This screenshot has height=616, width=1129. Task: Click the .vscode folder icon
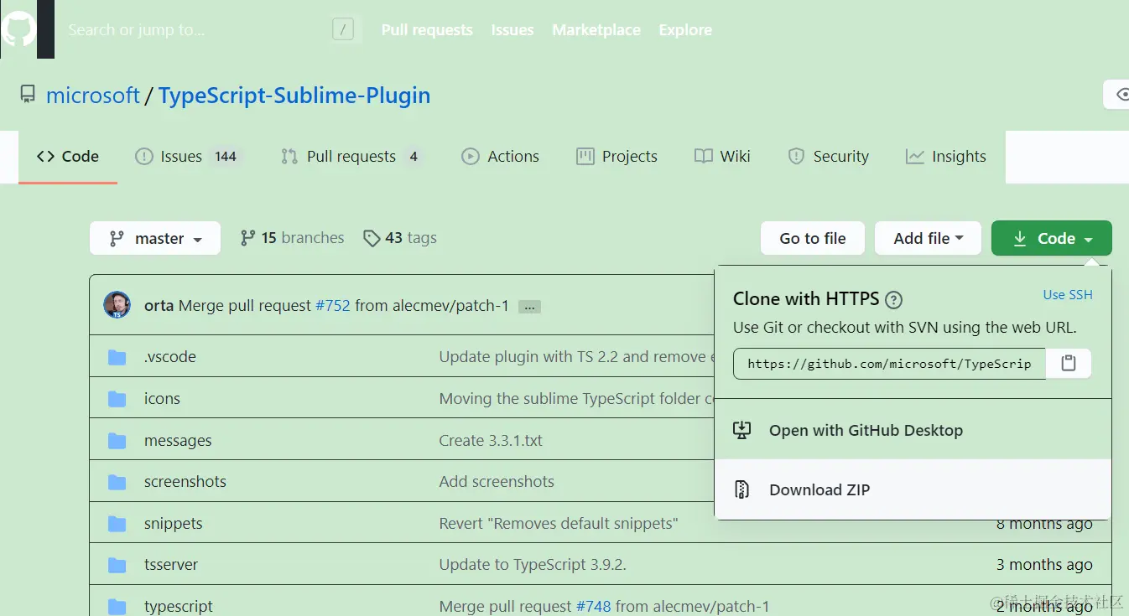[117, 358]
